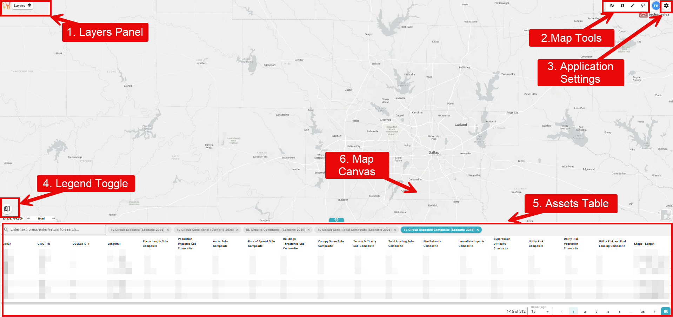Viewport: 673px width, 317px height.
Task: Close the TL Circuit Expected Composite tab
Action: (x=478, y=230)
